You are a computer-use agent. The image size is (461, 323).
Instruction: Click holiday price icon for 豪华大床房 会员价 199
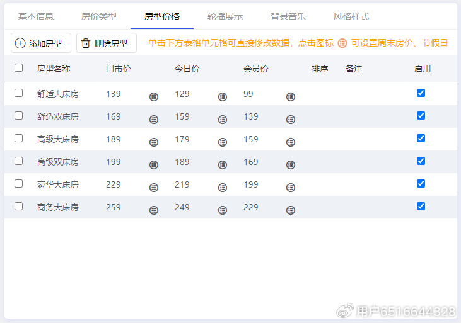[x=291, y=188]
